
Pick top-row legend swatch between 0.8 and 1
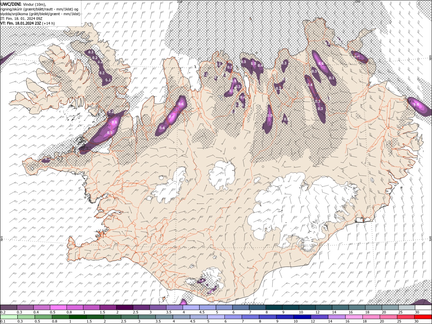(x=75, y=307)
